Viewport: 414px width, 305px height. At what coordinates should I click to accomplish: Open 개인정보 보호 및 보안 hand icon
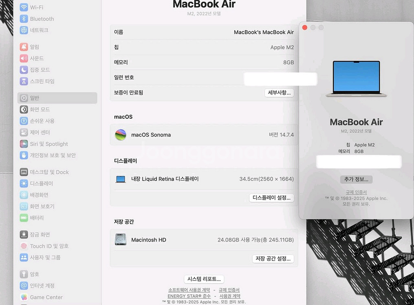point(24,155)
